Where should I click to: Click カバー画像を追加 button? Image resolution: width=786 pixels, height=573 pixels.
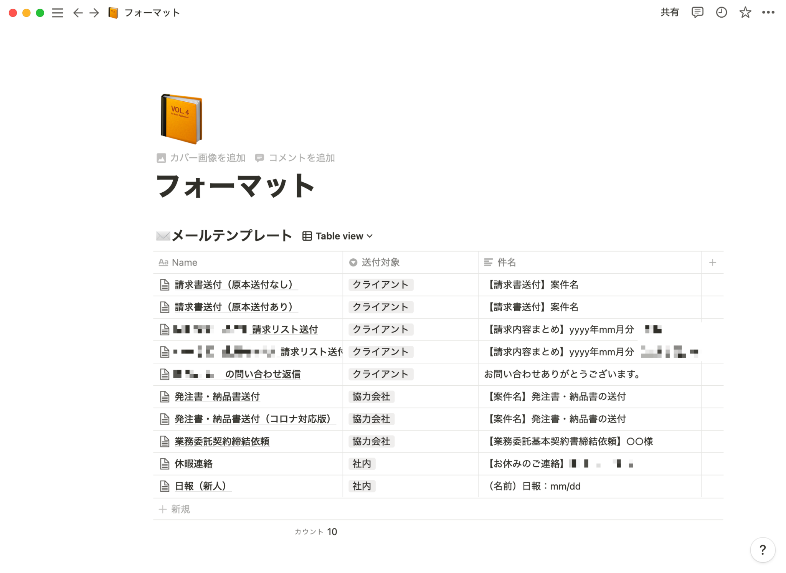pos(201,158)
